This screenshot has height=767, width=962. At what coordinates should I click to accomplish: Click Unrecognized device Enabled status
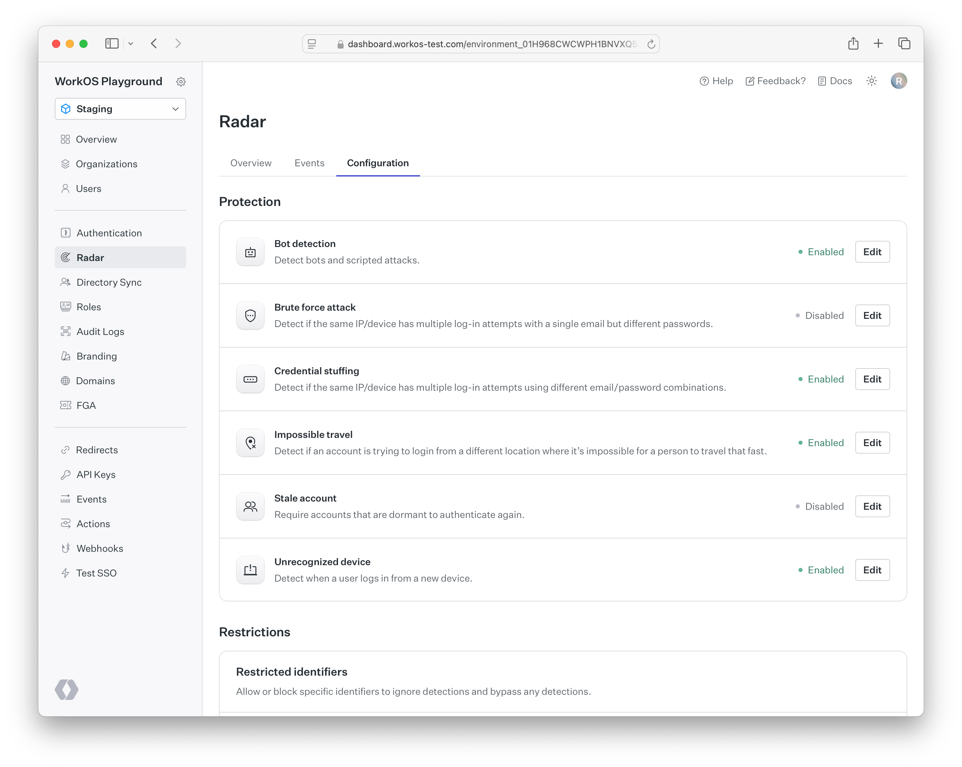point(821,570)
